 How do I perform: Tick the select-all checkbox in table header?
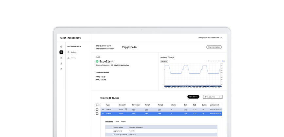point(97,105)
